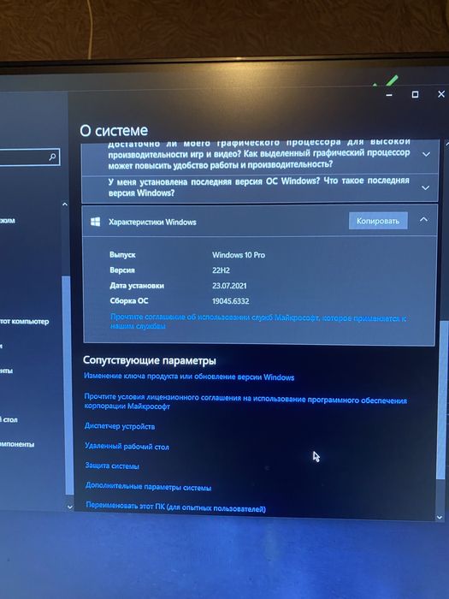Select OS build 19045.6332
Image resolution: width=449 pixels, height=599 pixels.
pyautogui.click(x=231, y=301)
